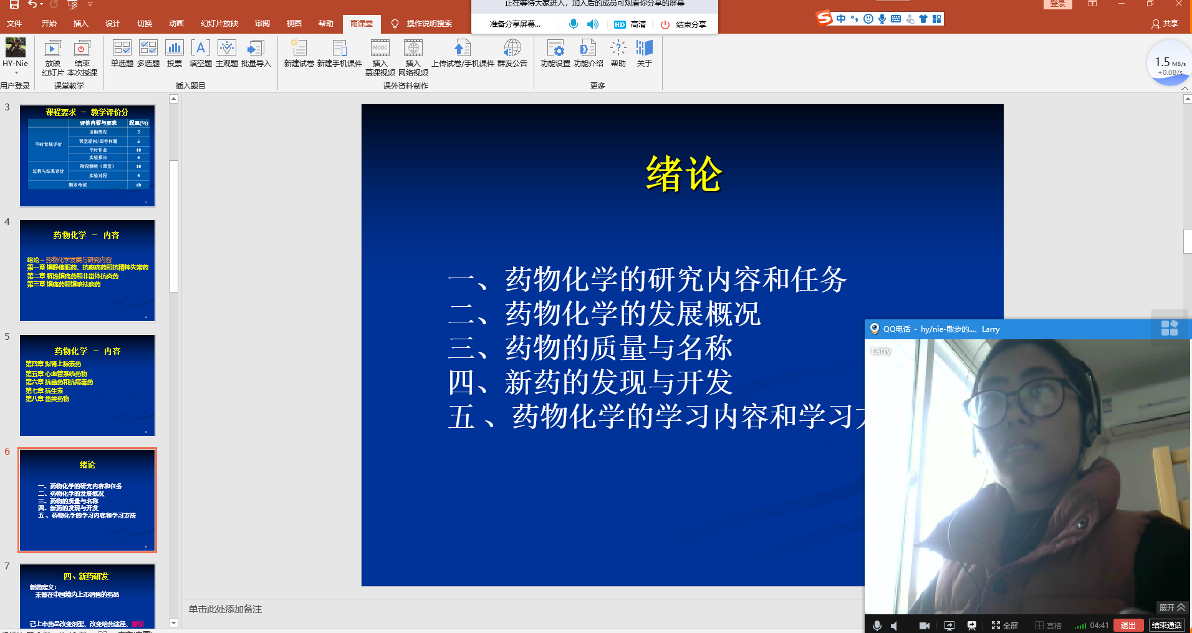Select slide 4 thumbnail 药物化学 内容
Screen dimensions: 1192x633
(87, 271)
